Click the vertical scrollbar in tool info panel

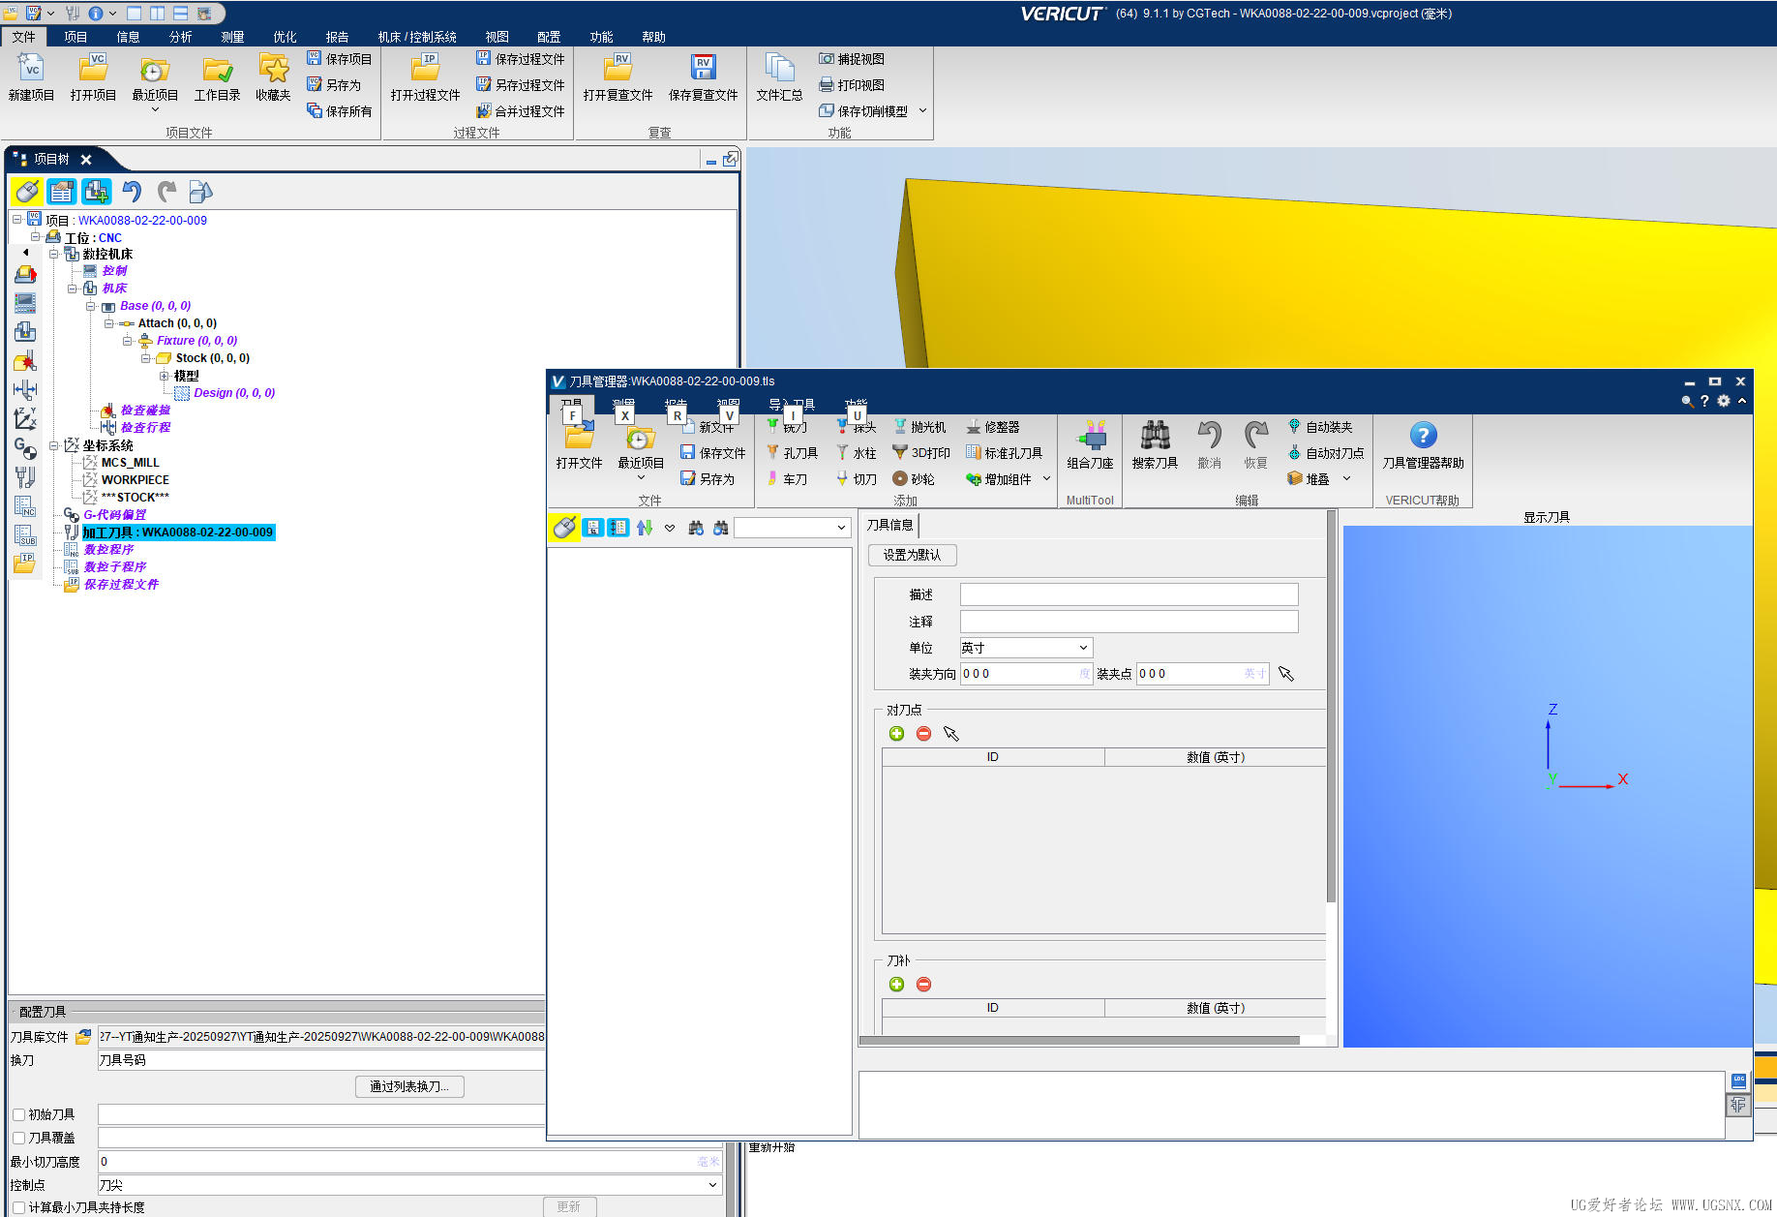pos(1331,707)
